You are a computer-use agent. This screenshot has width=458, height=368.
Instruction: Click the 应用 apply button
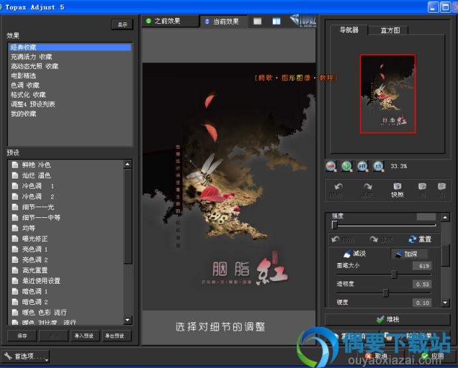(433, 356)
